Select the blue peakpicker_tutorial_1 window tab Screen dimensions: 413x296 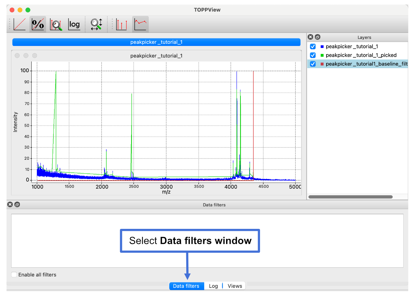[156, 42]
